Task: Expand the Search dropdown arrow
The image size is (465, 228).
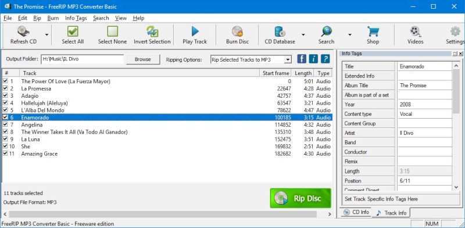Action: (350, 35)
